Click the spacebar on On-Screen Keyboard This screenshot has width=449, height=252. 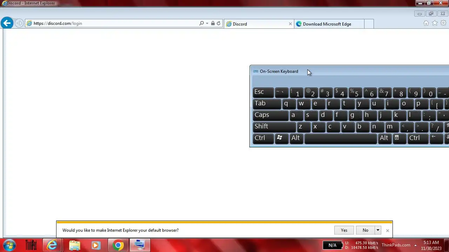tap(341, 139)
